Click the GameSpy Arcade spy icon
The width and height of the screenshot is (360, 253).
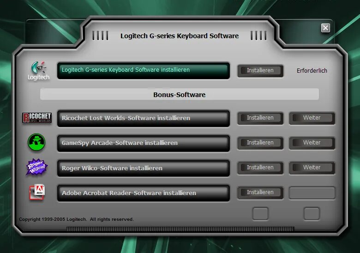coord(36,142)
